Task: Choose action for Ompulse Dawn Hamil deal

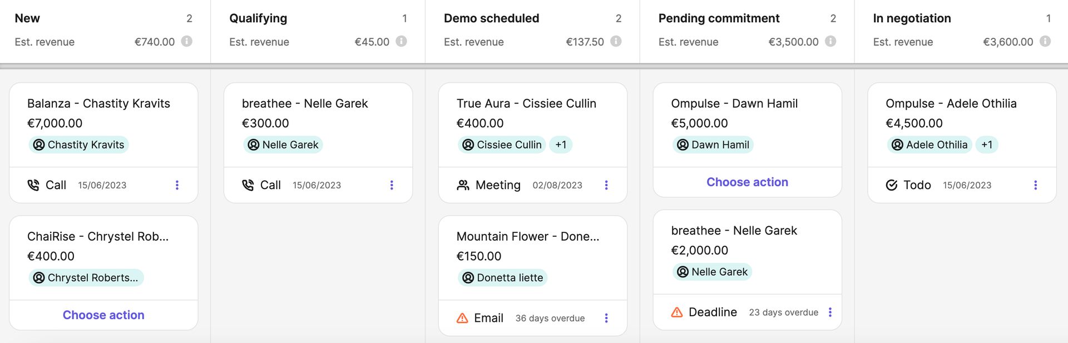Action: (x=747, y=182)
